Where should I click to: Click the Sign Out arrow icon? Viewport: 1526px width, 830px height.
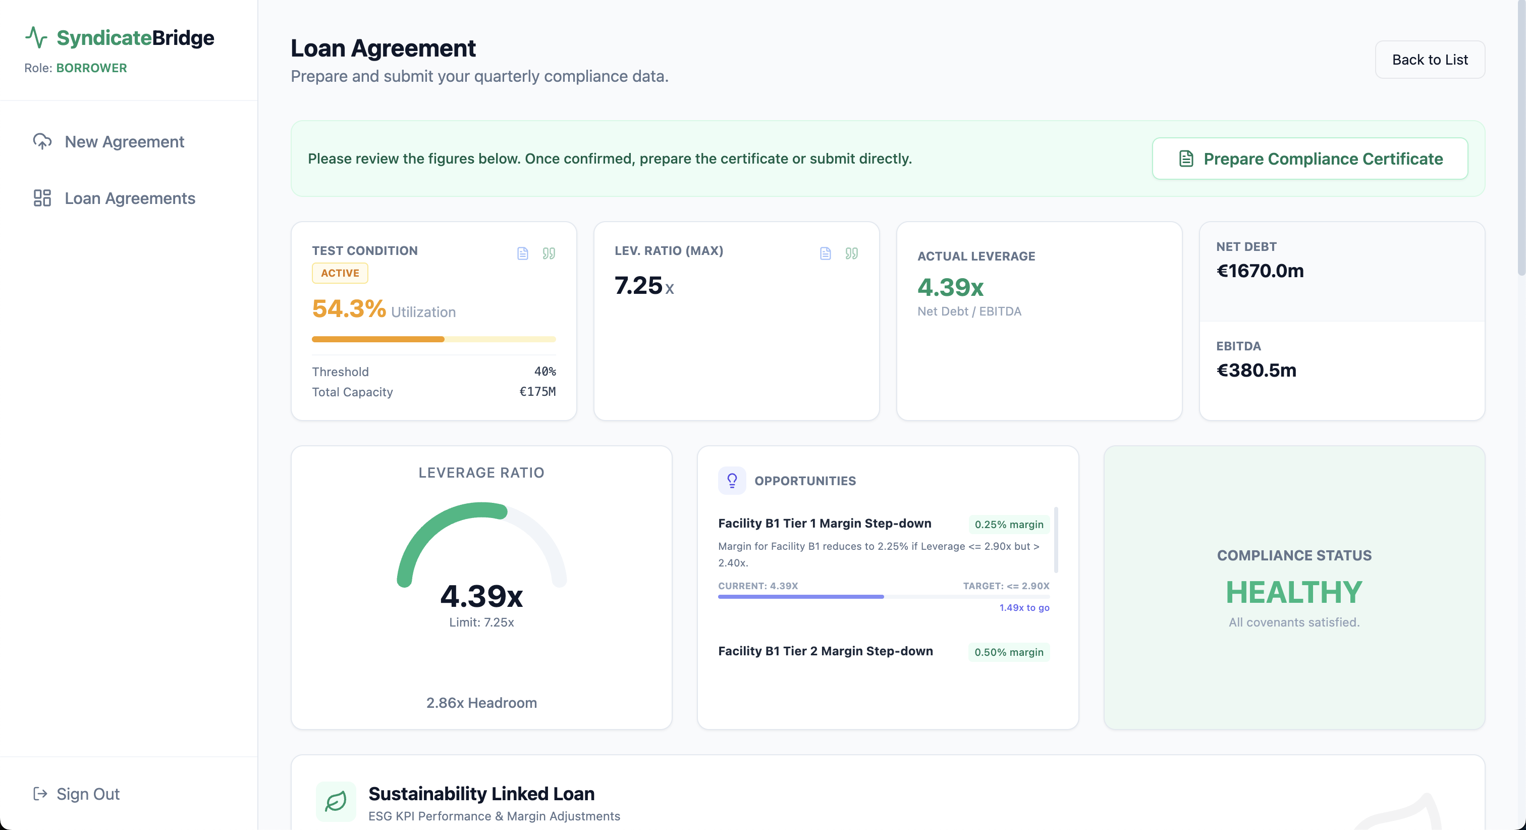coord(40,794)
